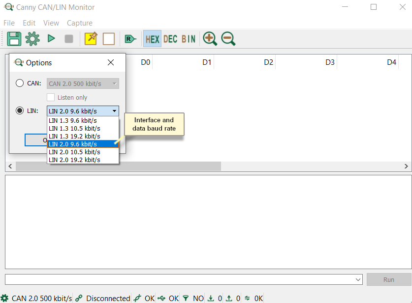
Task: Click the status bar filter funnel icon
Action: point(186,298)
